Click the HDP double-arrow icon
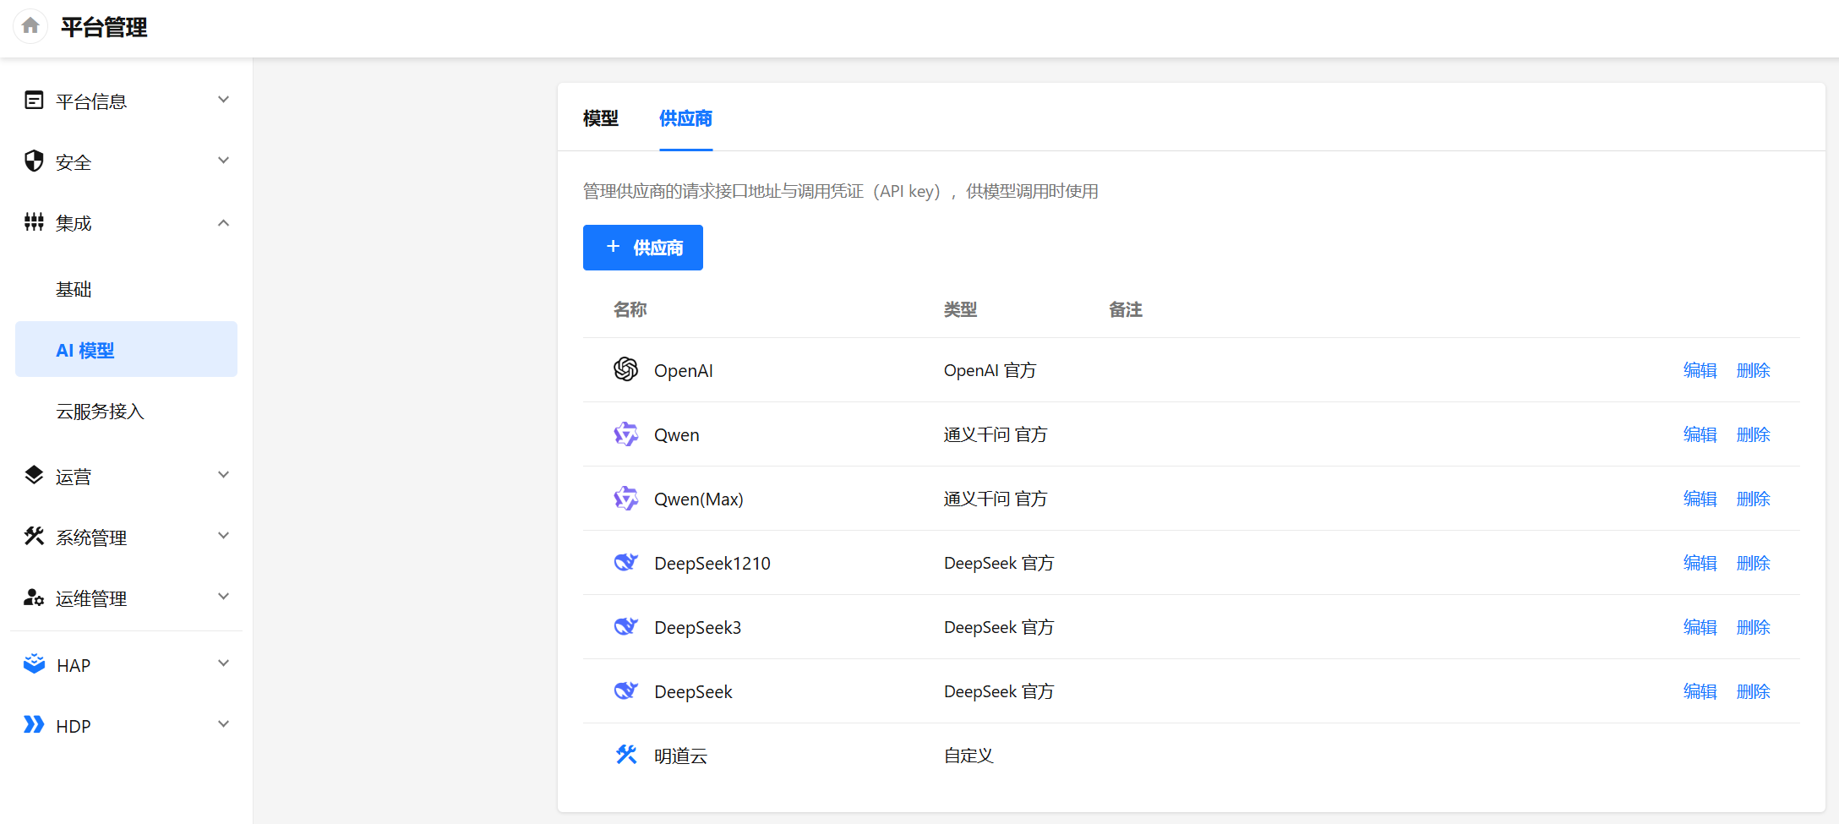 point(34,724)
